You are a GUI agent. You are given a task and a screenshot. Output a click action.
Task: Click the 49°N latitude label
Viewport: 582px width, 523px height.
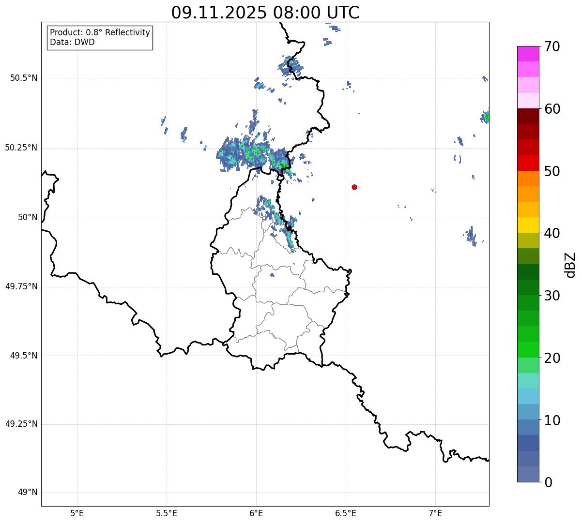pyautogui.click(x=28, y=492)
